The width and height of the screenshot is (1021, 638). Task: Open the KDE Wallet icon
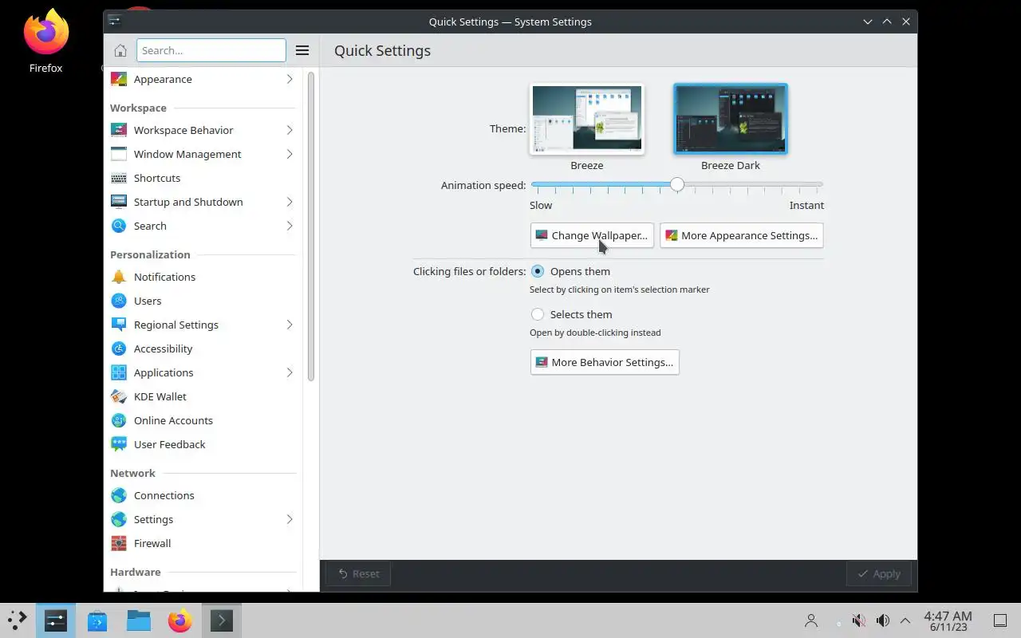tap(119, 396)
